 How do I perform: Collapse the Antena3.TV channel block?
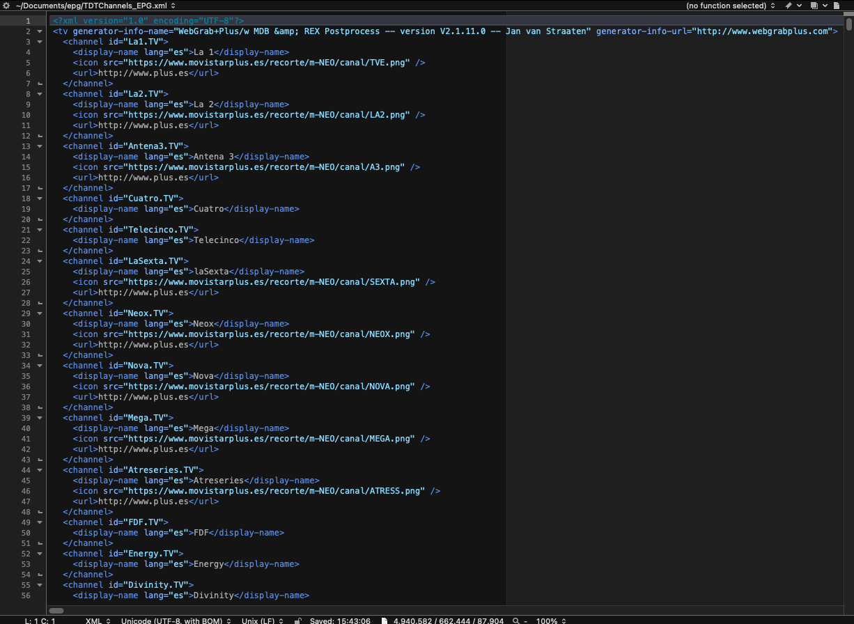(40, 146)
